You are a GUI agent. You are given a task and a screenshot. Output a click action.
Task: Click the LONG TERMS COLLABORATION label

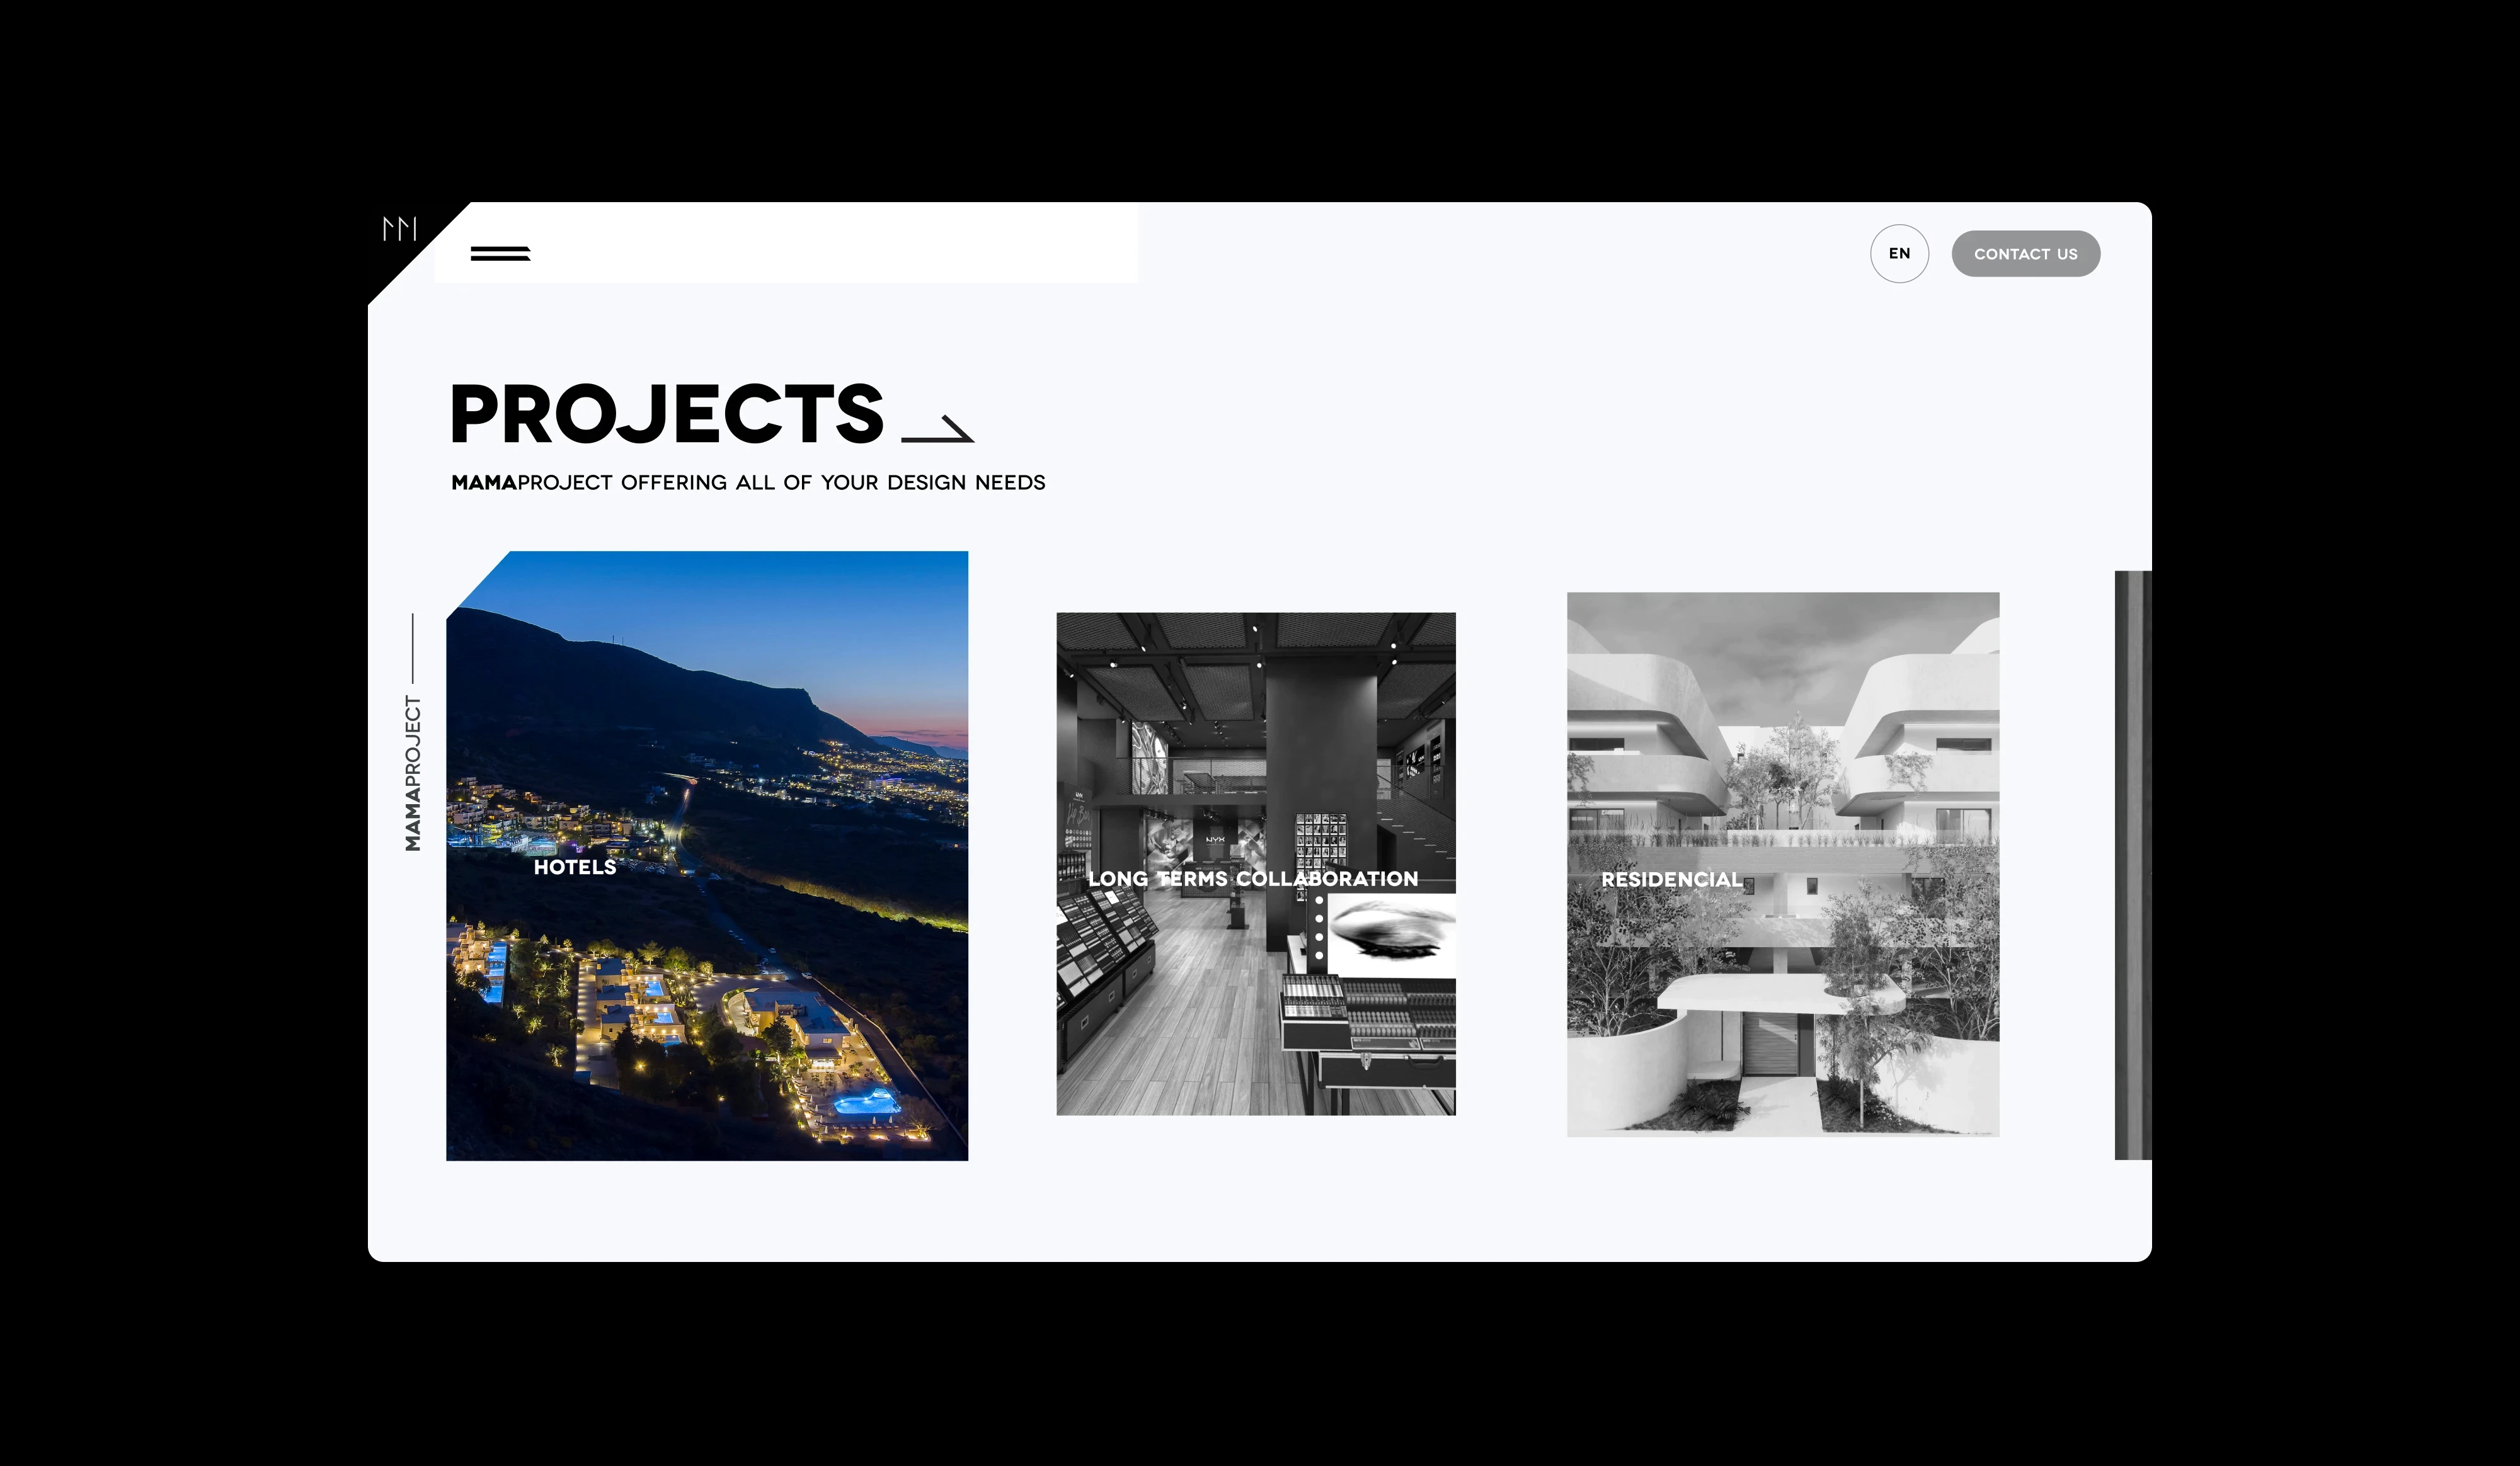click(1253, 879)
